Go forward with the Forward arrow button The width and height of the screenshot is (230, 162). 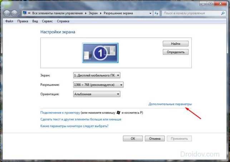14,13
